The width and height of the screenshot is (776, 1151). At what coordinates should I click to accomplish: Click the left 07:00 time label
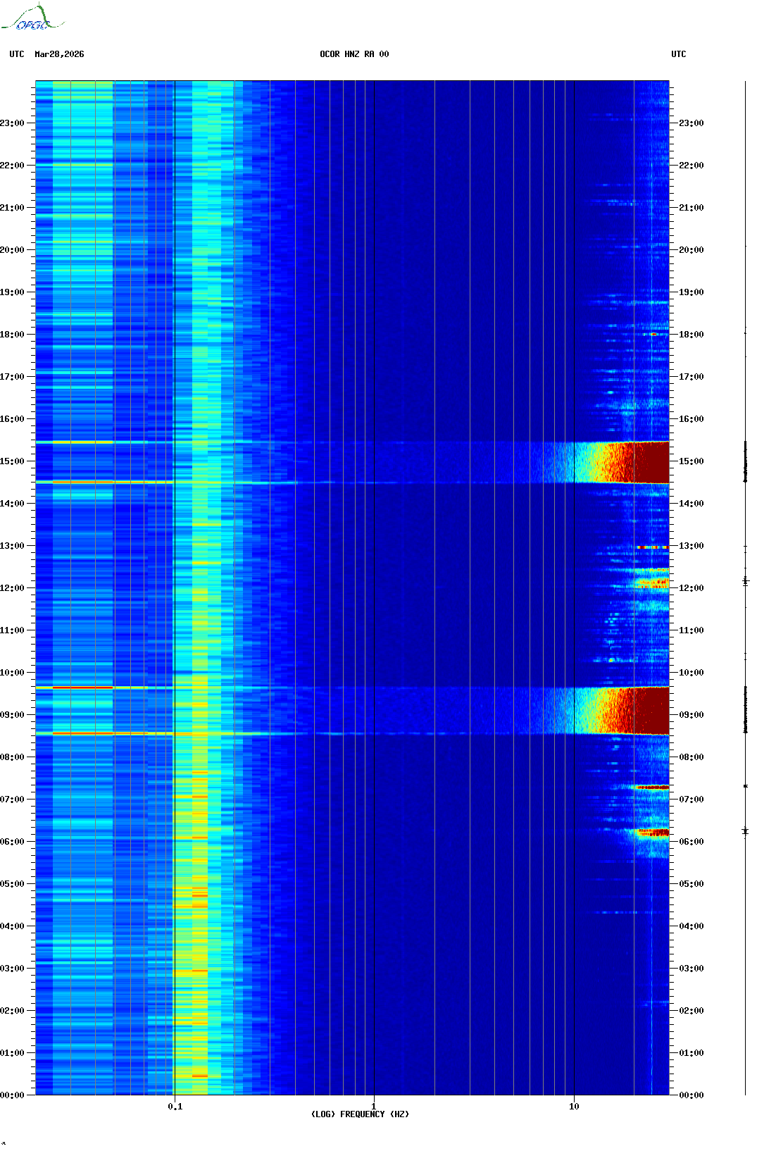(12, 800)
